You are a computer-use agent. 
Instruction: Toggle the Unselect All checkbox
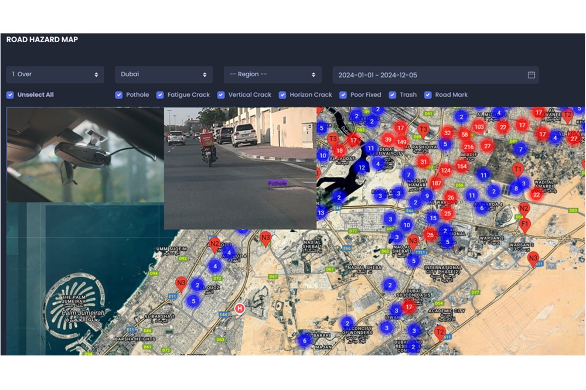[x=10, y=95]
